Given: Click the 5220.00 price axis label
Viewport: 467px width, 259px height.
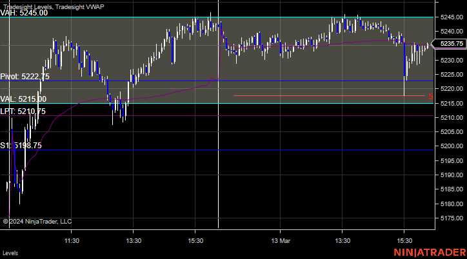Looking at the screenshot, I should point(452,89).
